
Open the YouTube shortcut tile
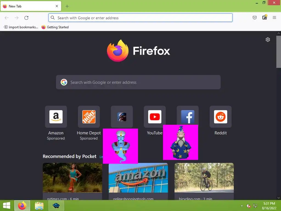click(155, 117)
